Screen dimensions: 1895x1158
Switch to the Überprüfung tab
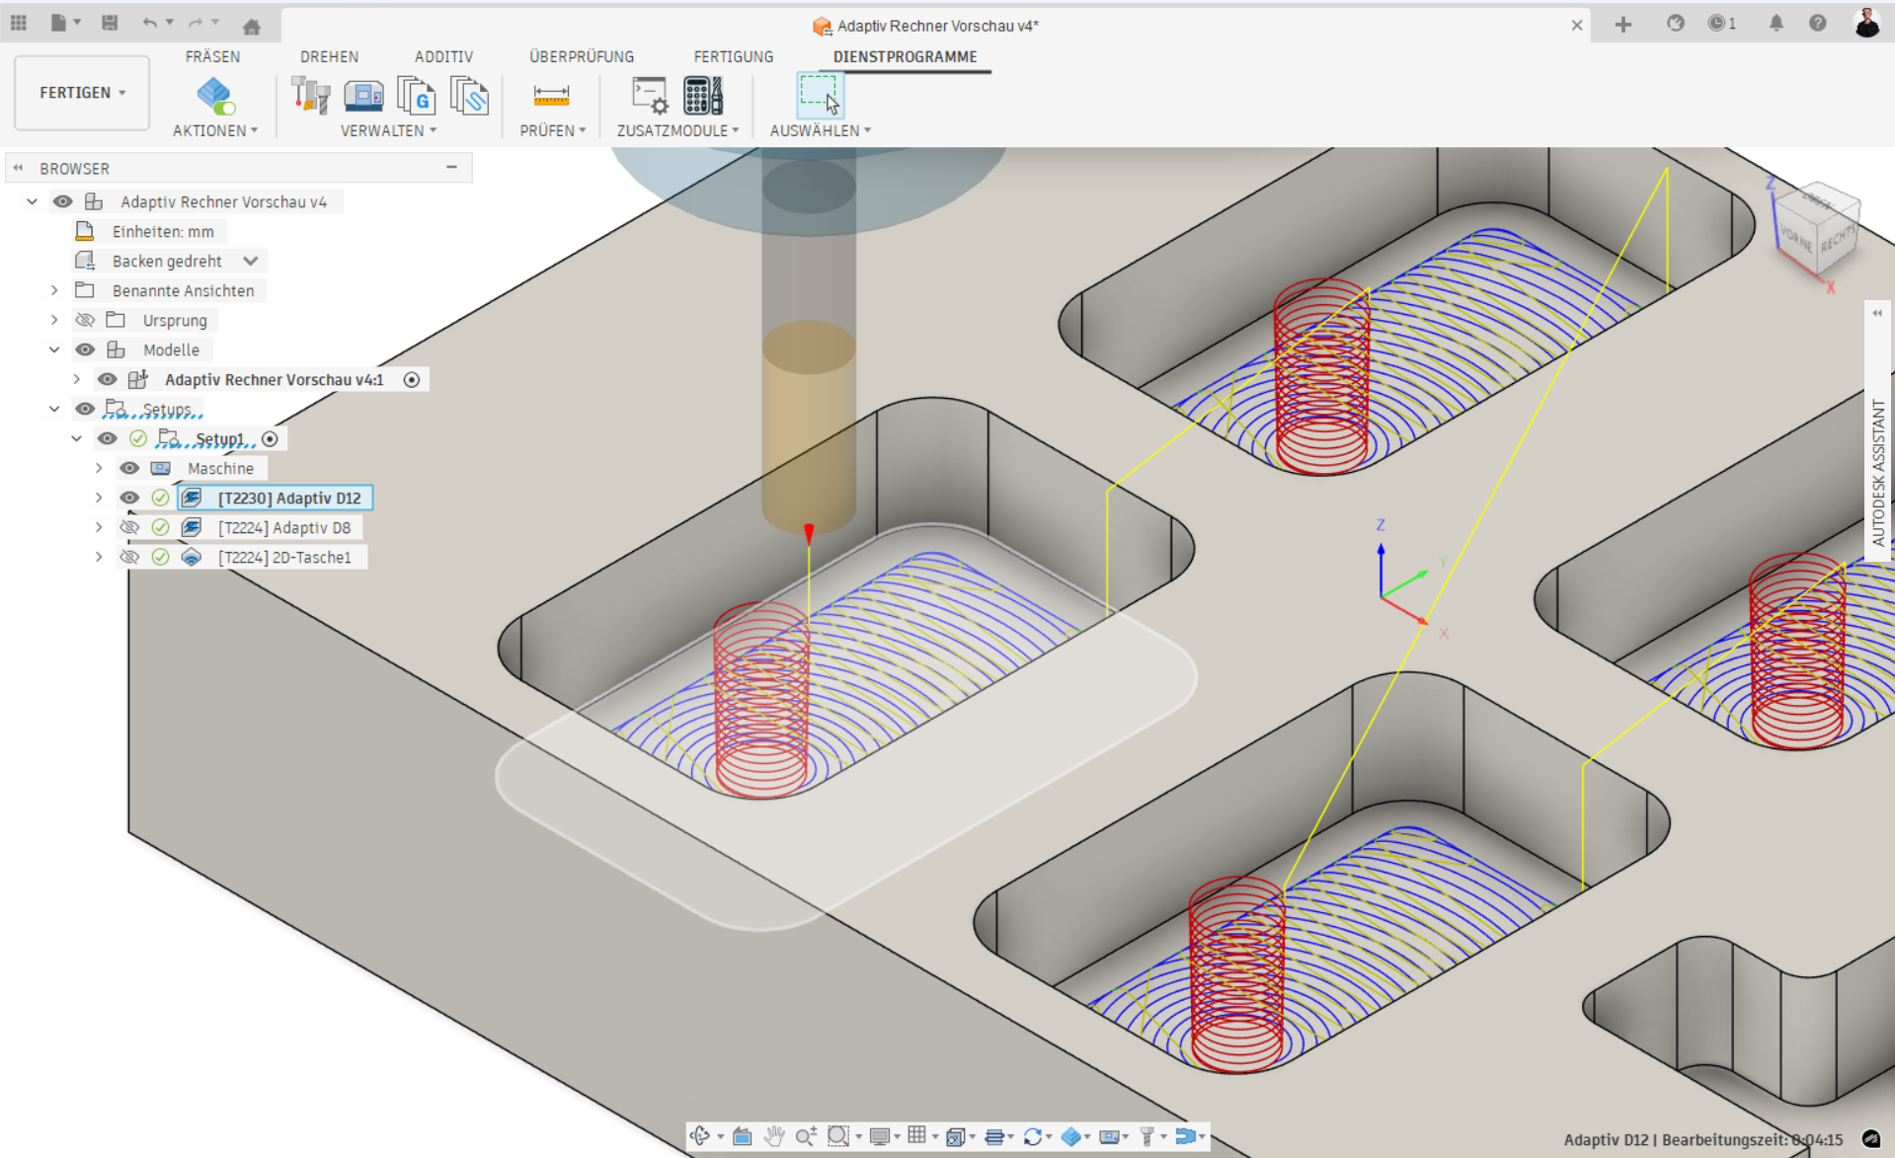click(x=582, y=57)
